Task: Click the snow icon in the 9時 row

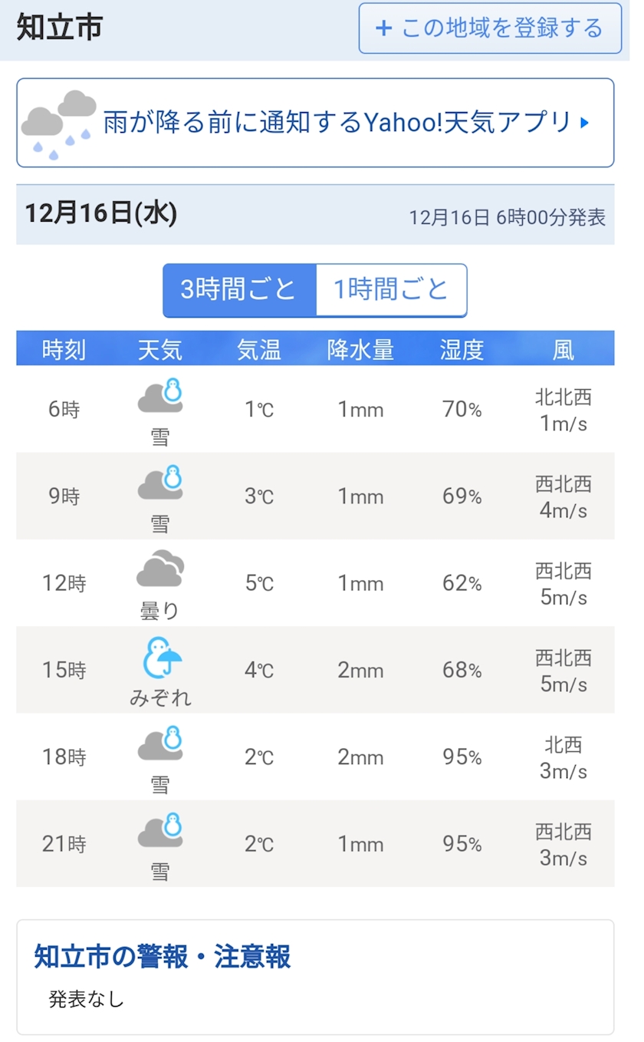Action: 161,483
